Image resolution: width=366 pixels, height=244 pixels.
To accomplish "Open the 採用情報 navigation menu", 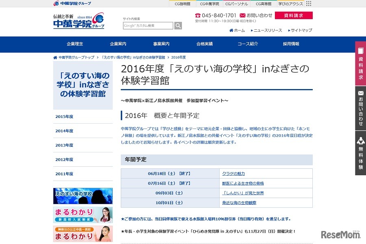I will click(x=292, y=43).
